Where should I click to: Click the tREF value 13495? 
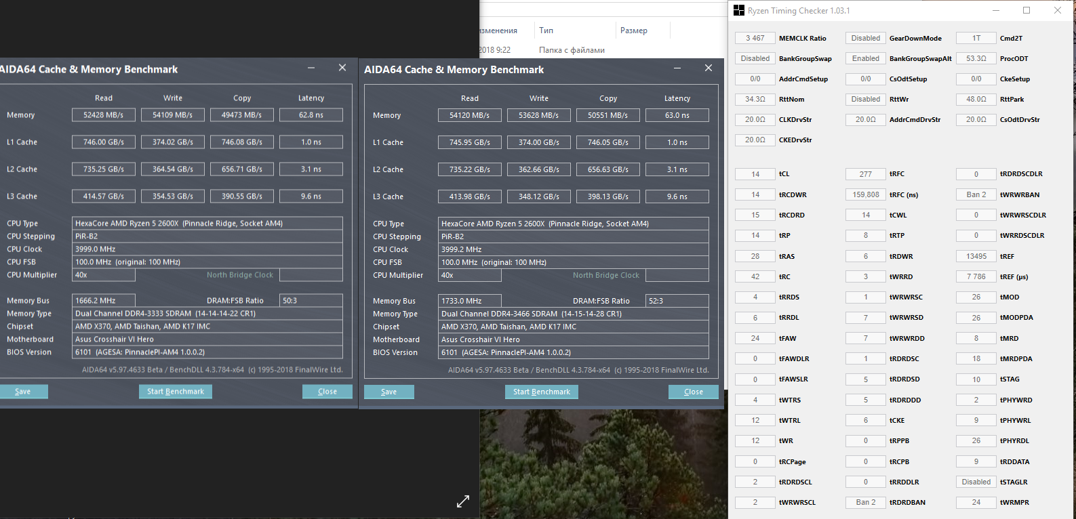pyautogui.click(x=976, y=256)
